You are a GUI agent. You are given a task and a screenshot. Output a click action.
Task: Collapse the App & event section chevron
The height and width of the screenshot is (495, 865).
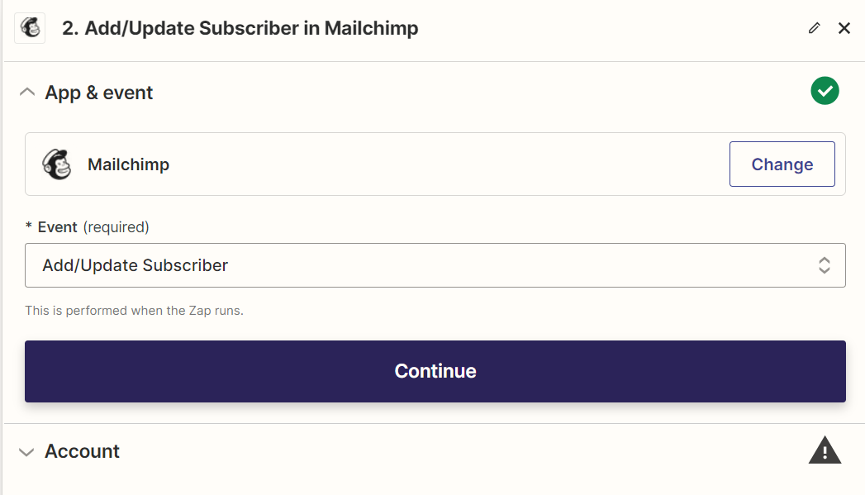tap(27, 93)
